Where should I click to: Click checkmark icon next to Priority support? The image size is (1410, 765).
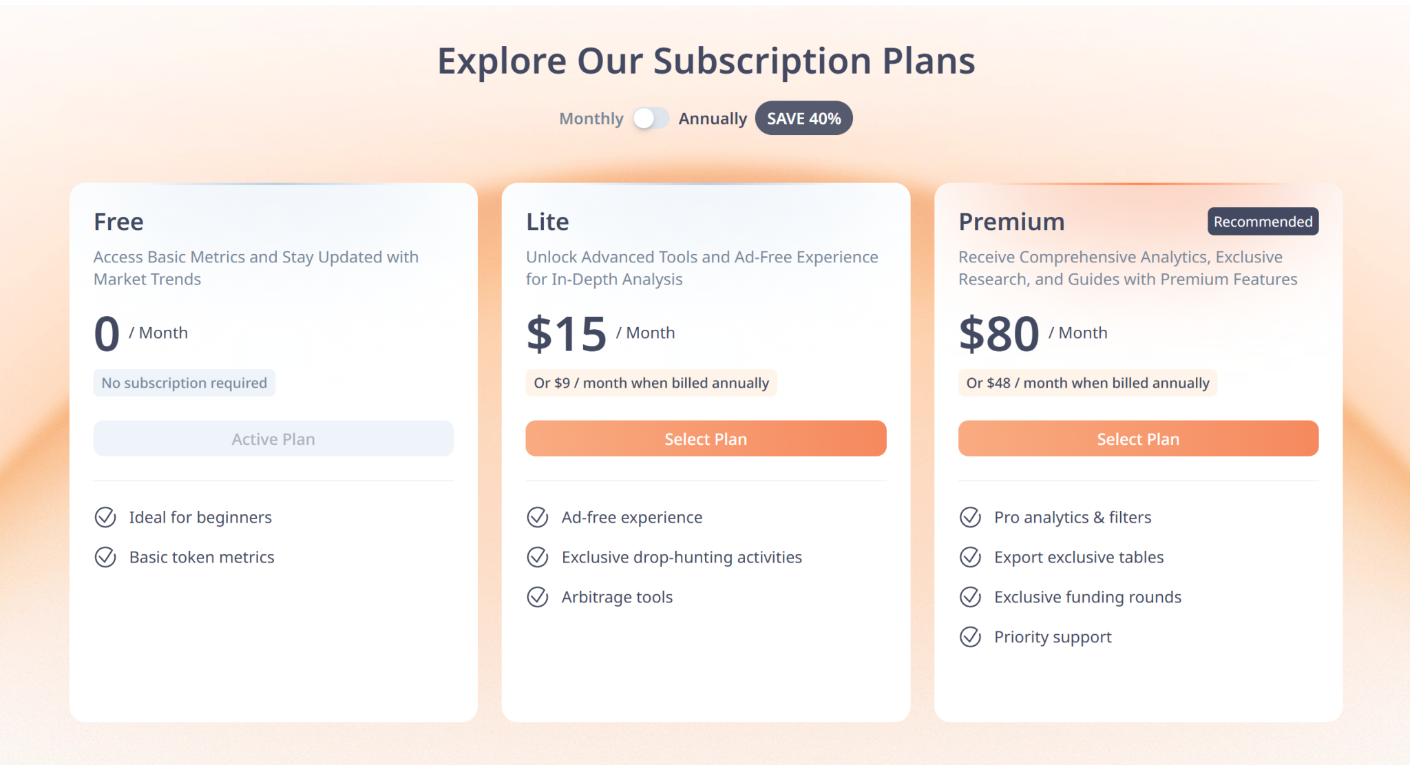(x=970, y=637)
